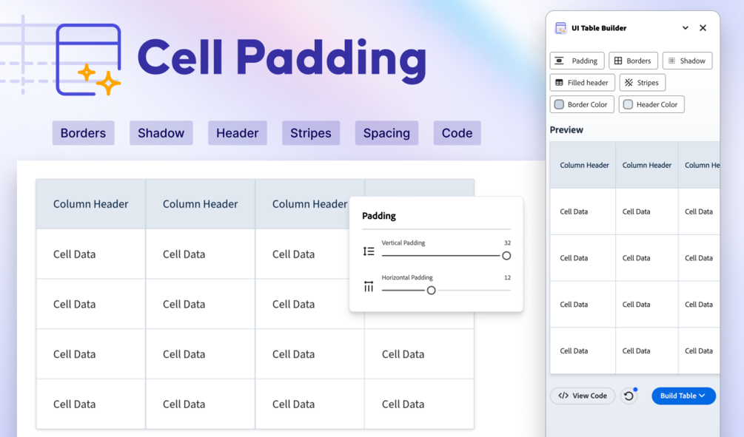Click the UI Table Builder logo icon
744x437 pixels.
[560, 28]
